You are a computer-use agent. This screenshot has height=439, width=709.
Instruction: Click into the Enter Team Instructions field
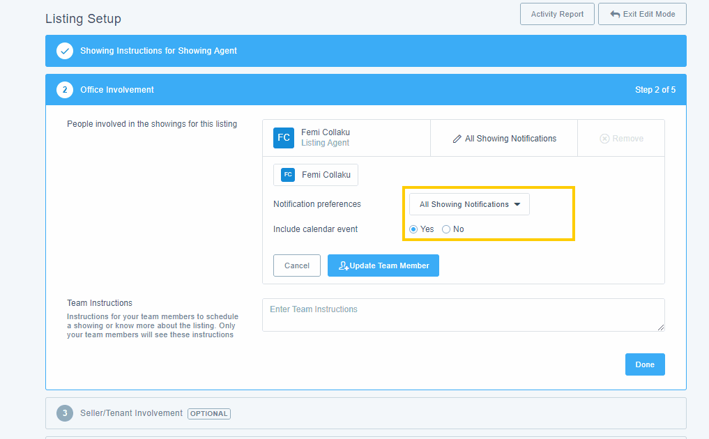click(463, 315)
